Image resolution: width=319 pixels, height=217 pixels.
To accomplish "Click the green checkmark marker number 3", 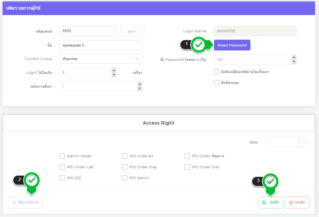I will click(x=271, y=181).
